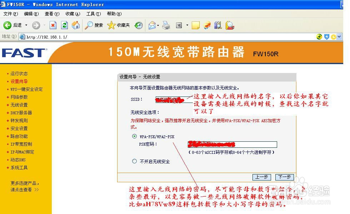Open the address bar dropdown arrow
Screen dimensions: 350x214
339,37
